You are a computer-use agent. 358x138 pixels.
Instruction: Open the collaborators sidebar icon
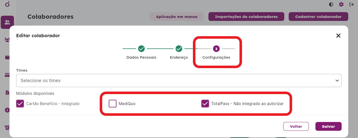pyautogui.click(x=7, y=22)
